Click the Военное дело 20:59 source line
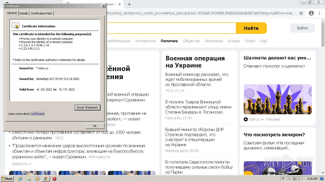The width and height of the screenshot is (325, 182). [x=182, y=151]
